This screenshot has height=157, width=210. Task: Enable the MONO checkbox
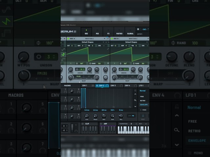(141, 110)
